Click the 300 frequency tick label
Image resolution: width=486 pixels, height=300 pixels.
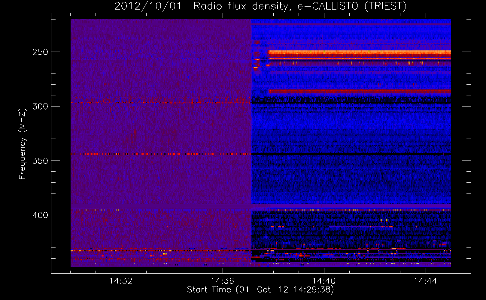(40, 106)
